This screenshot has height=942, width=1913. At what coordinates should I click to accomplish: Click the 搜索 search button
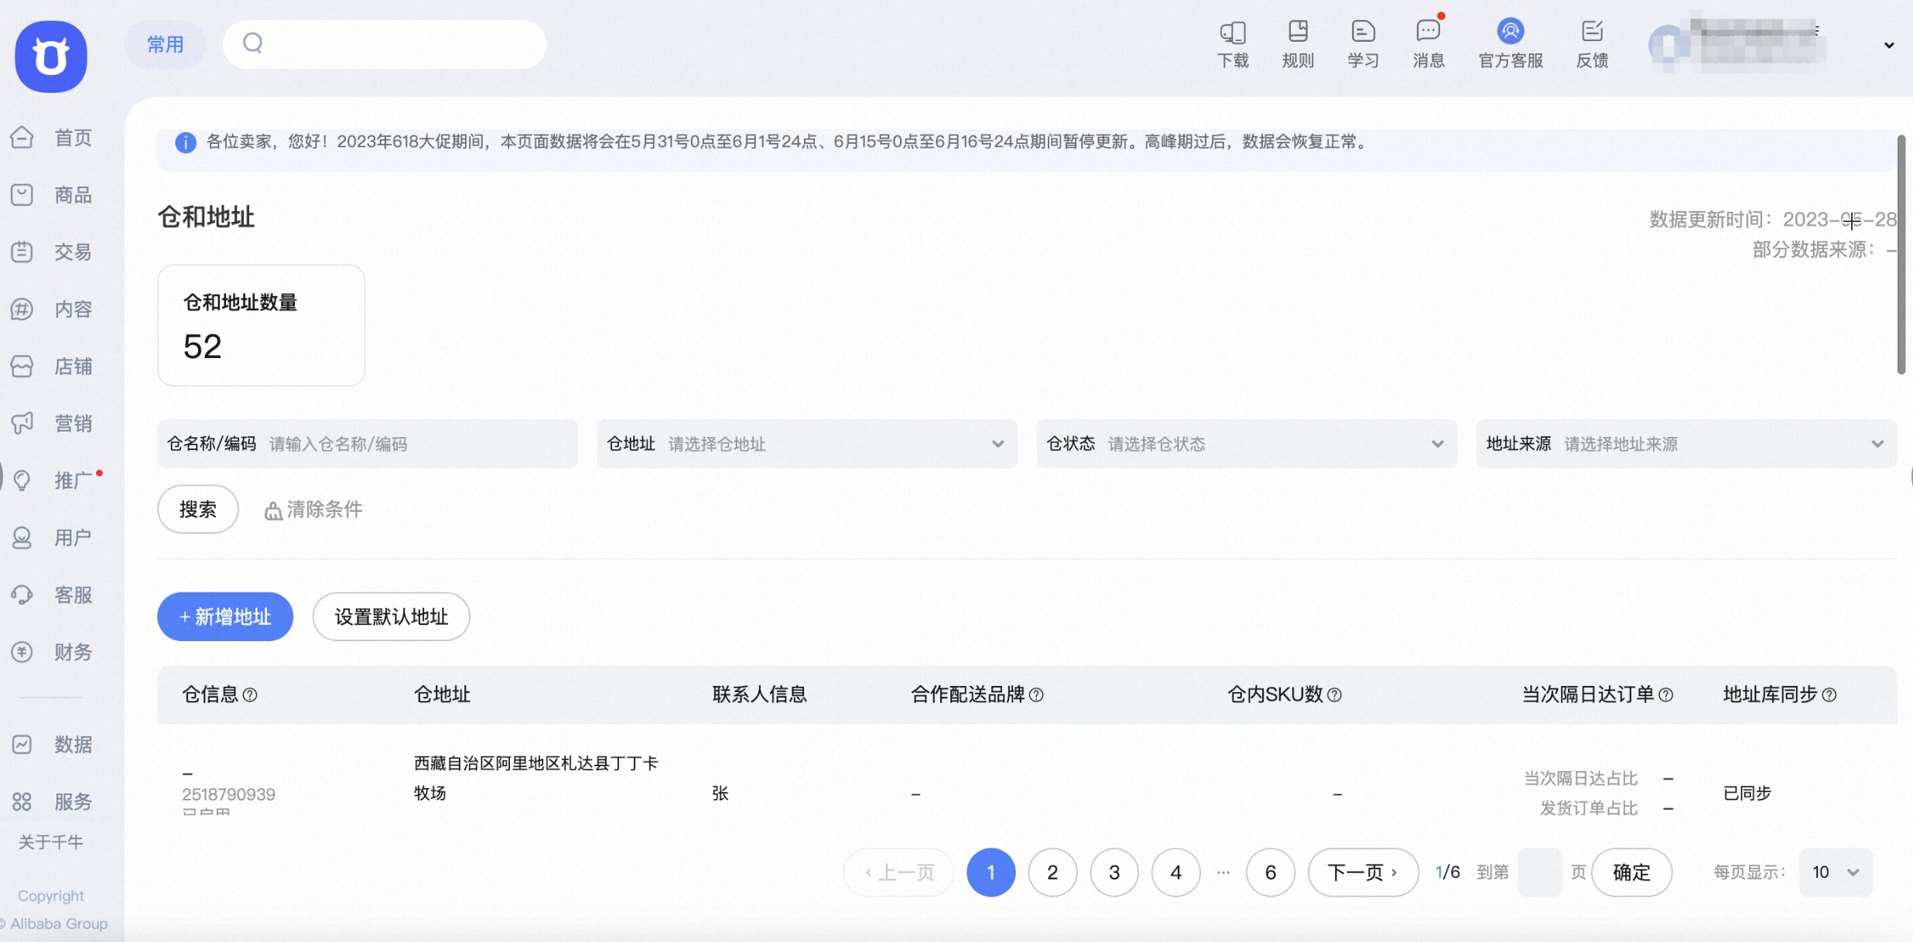pyautogui.click(x=198, y=509)
